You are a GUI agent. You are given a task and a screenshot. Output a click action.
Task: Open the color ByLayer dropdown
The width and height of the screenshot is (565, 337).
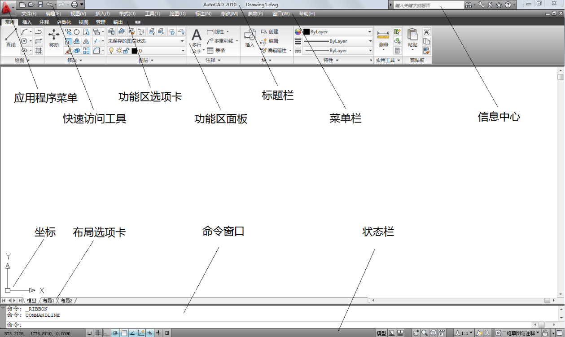point(337,32)
